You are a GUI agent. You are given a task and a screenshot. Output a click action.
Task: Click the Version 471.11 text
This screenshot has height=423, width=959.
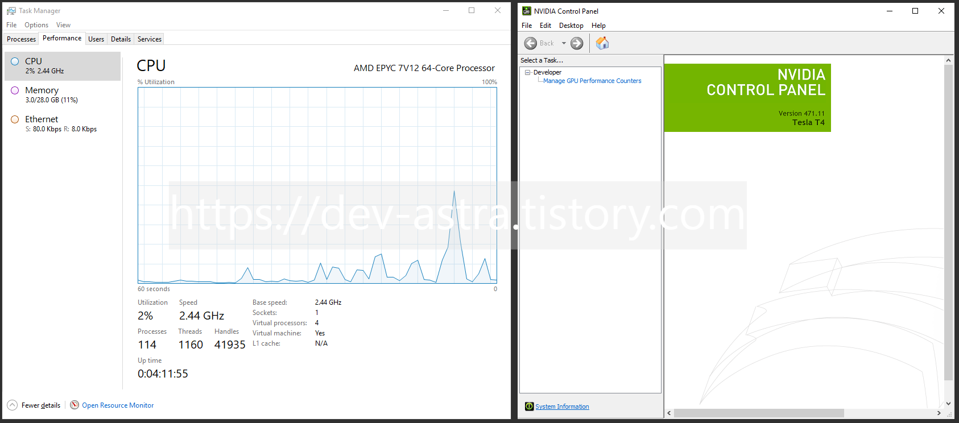[801, 114]
